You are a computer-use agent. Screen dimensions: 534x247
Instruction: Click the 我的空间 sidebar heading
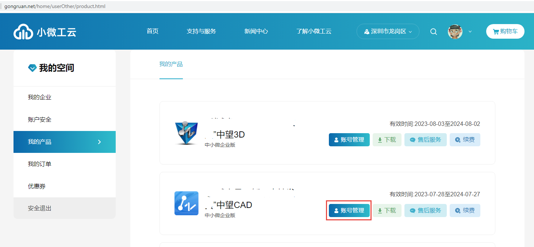click(57, 68)
